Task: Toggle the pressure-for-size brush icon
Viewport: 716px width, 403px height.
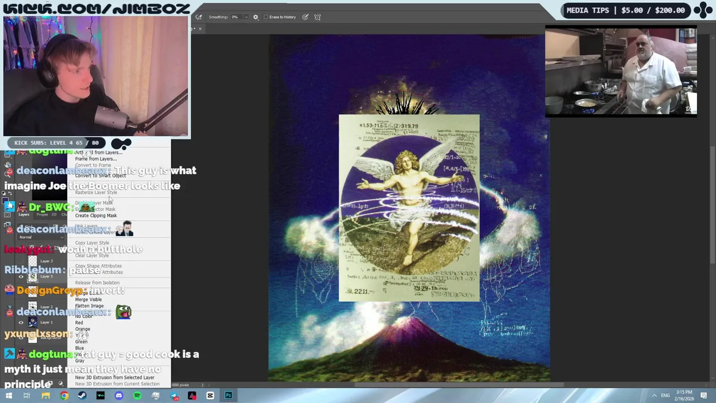Action: point(305,17)
